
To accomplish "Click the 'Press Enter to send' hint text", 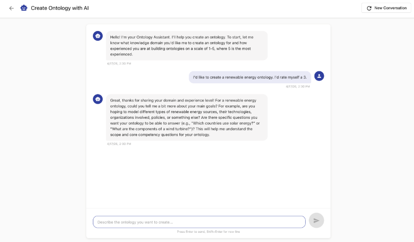I will point(208,231).
